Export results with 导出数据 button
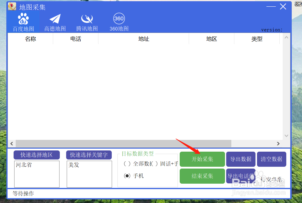The width and height of the screenshot is (302, 203). tap(241, 159)
